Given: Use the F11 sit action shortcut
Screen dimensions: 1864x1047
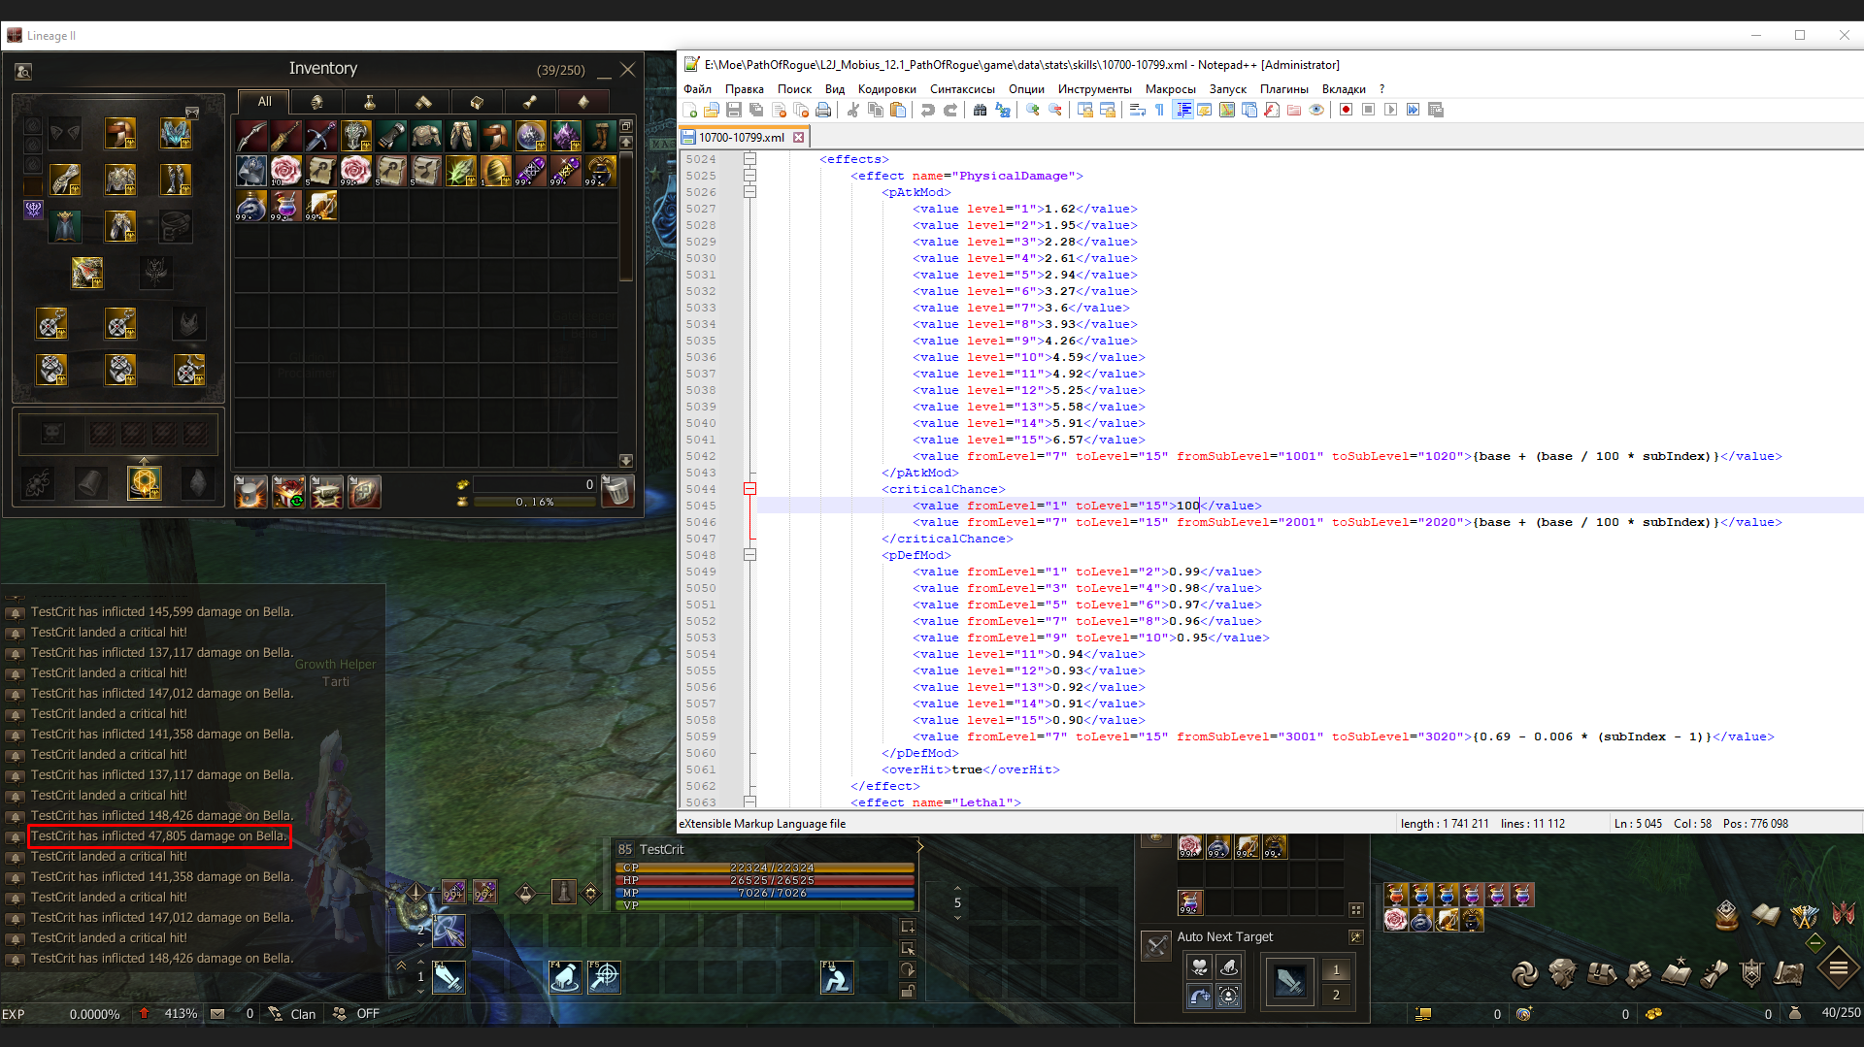Looking at the screenshot, I should point(837,977).
